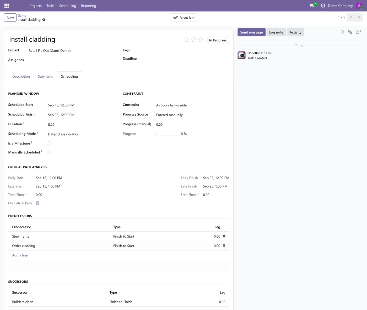Switch to the Sub-tasks tab
The width and height of the screenshot is (367, 310).
[45, 76]
